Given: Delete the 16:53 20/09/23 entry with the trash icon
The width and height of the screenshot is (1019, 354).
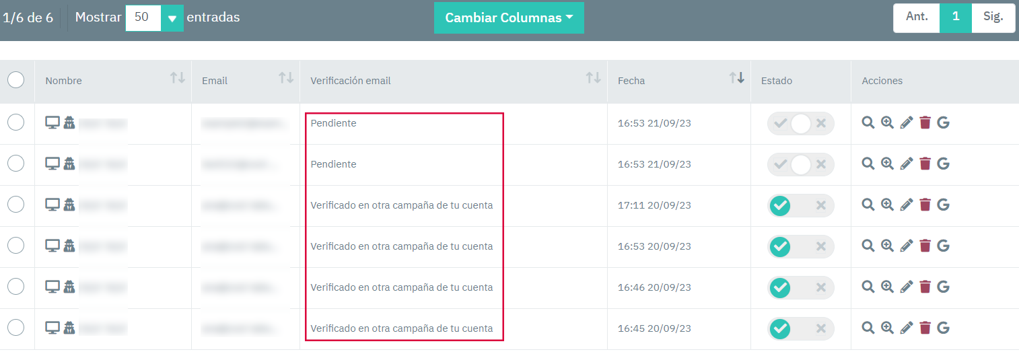Looking at the screenshot, I should [925, 246].
